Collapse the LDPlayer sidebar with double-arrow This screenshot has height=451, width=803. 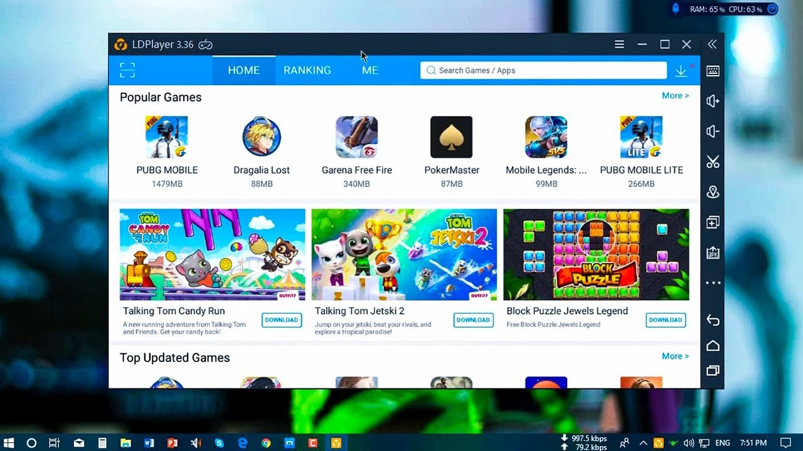click(x=712, y=44)
